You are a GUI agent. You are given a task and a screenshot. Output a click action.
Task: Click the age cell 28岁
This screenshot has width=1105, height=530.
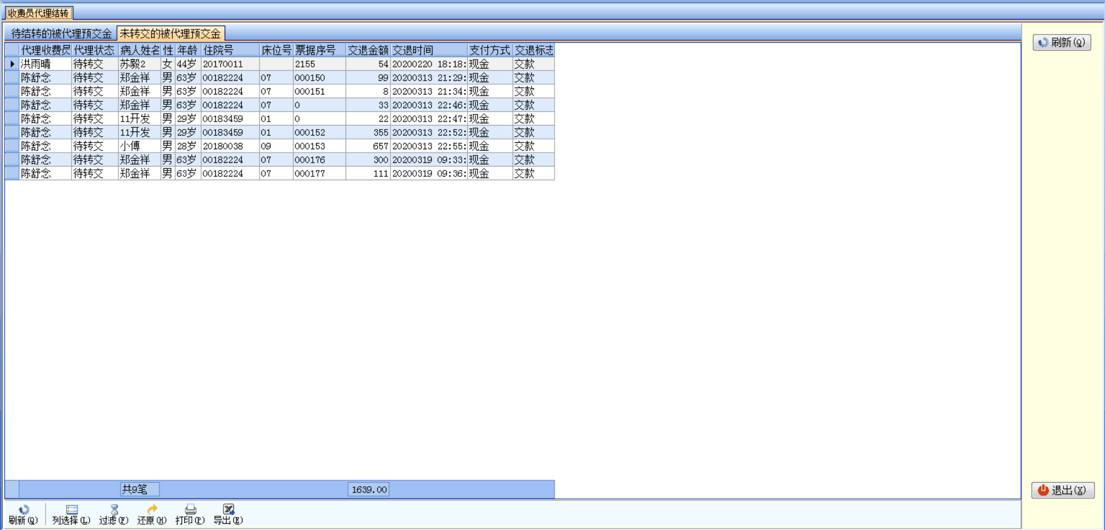click(188, 146)
